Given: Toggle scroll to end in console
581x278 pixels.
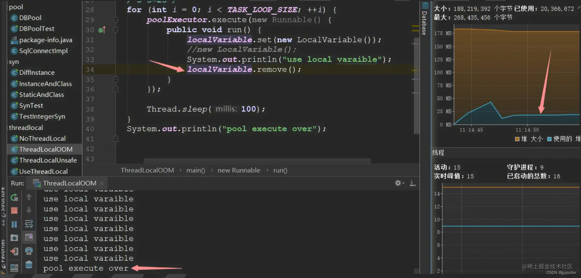Looking at the screenshot, I should click(29, 237).
